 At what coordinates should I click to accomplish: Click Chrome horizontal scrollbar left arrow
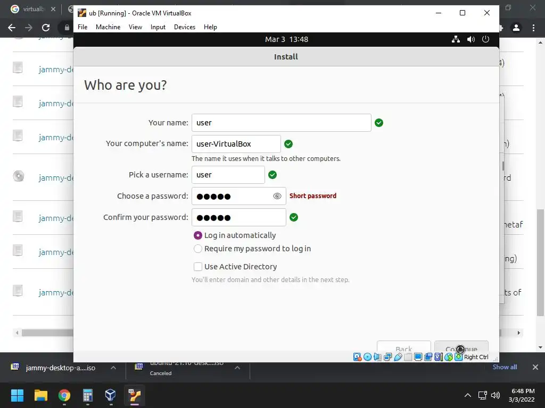click(x=17, y=333)
